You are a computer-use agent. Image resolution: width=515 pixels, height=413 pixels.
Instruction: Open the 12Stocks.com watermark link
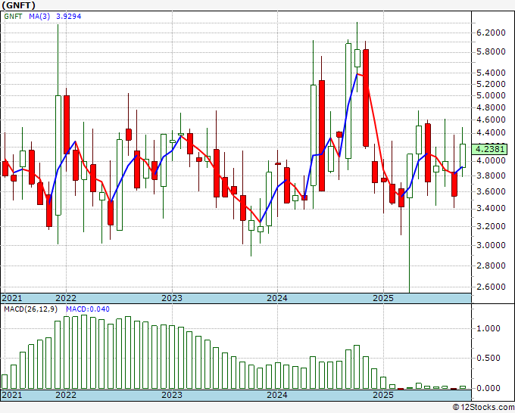482,407
